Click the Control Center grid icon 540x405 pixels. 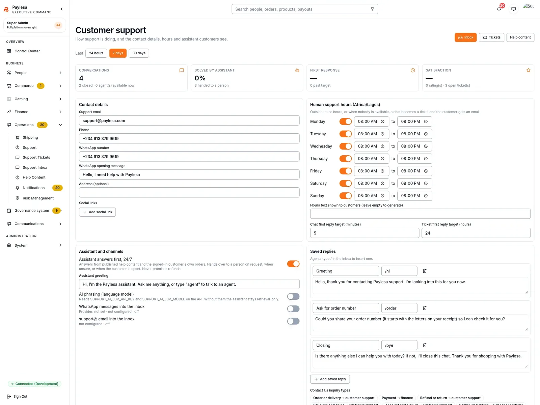pyautogui.click(x=9, y=51)
